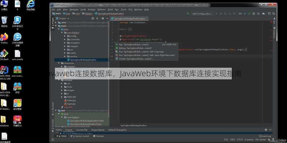Click the Git rollback arrow icon
This screenshot has width=287, height=143.
point(258,13)
